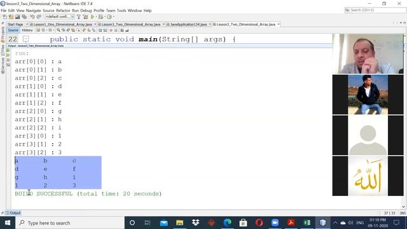
Task: Click the Open Project toolbar icon
Action: click(17, 17)
